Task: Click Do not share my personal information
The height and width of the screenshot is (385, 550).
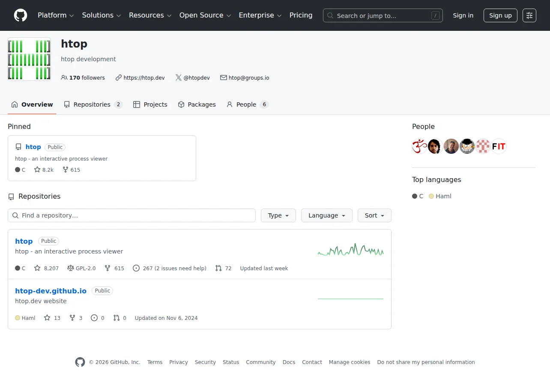Action: [x=426, y=362]
